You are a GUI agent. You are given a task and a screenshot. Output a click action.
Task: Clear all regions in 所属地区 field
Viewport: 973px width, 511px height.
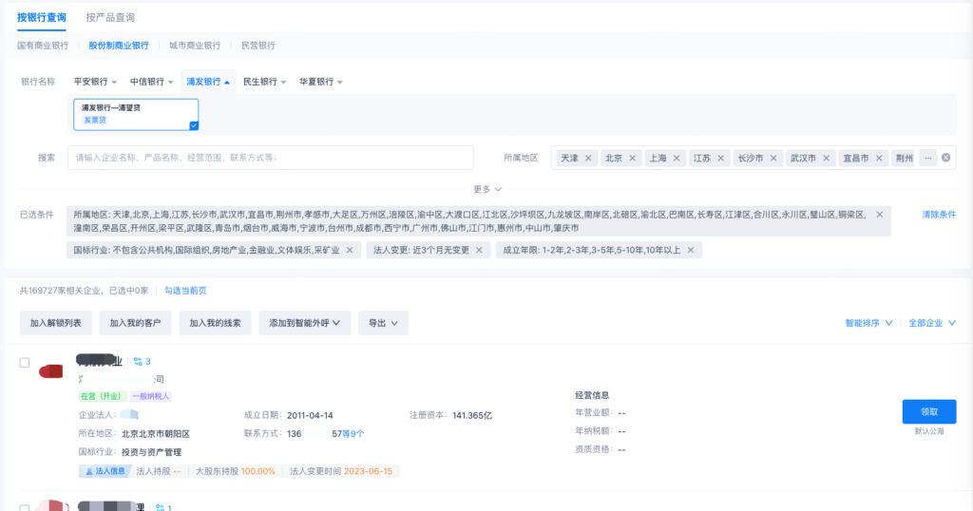[945, 158]
